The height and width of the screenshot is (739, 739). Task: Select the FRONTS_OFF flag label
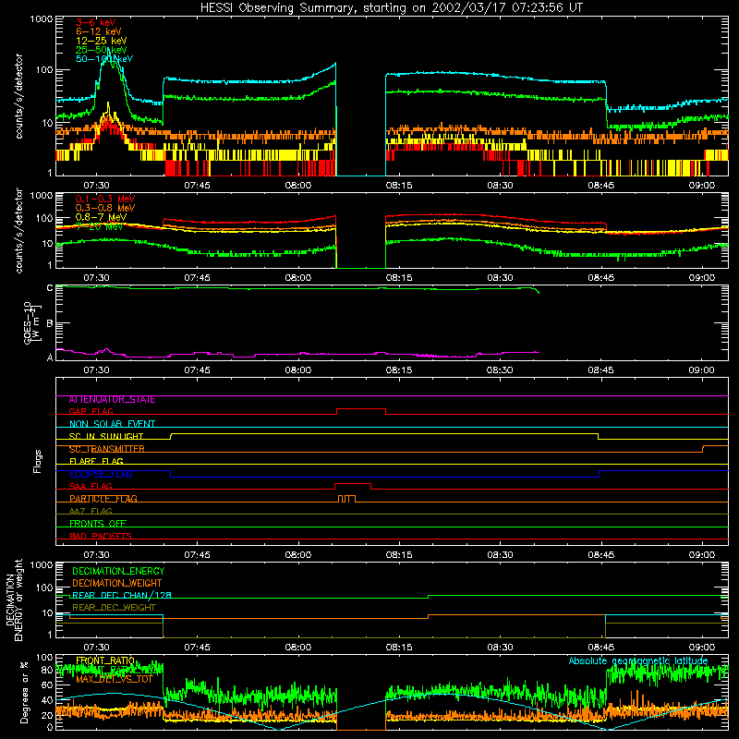pyautogui.click(x=98, y=524)
